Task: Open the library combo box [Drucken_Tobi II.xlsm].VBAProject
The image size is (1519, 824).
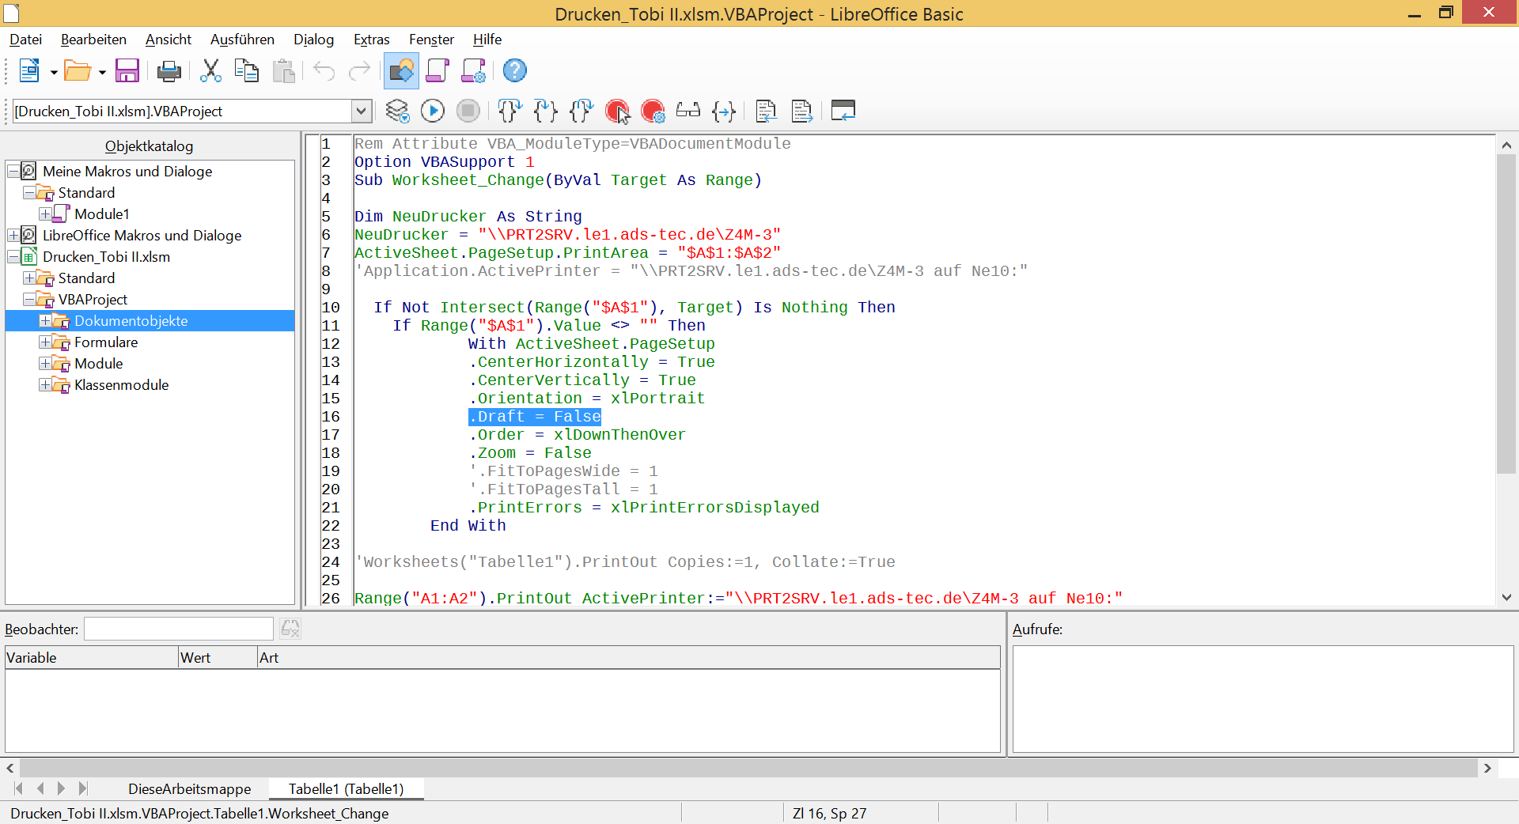Action: [x=191, y=112]
